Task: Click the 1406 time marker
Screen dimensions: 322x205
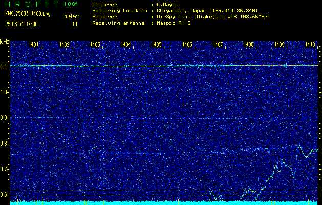Action: [x=187, y=44]
